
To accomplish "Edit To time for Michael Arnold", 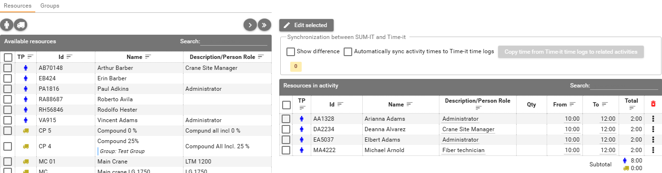I will coord(608,150).
